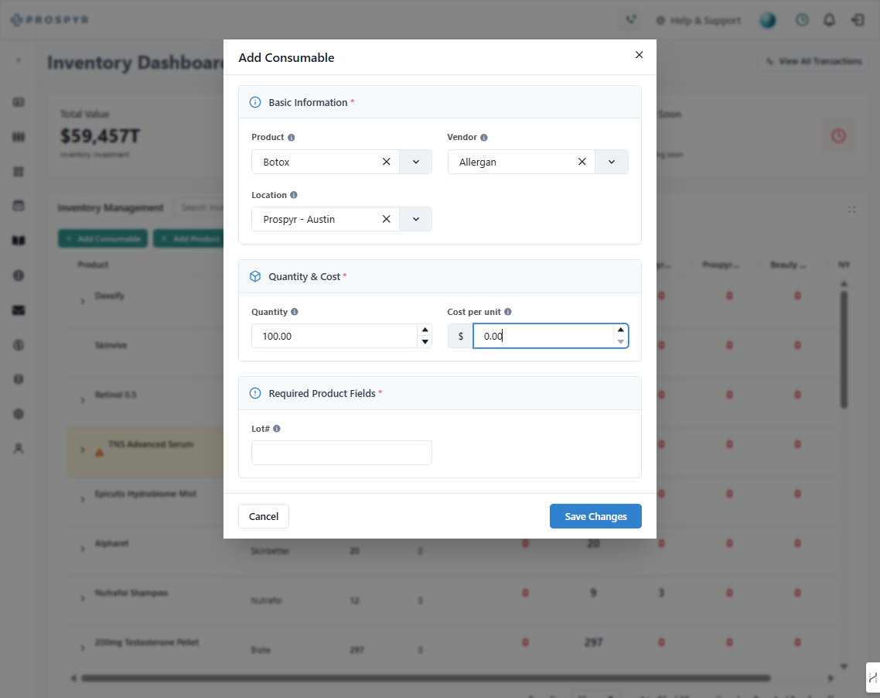Open the user profile icon in sidebar
The height and width of the screenshot is (698, 880).
coord(19,448)
